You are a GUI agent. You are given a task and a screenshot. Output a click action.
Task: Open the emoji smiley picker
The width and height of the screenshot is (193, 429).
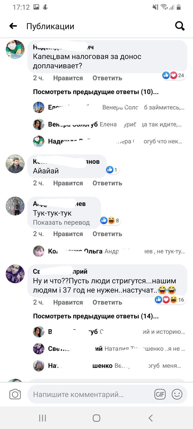pos(177,394)
